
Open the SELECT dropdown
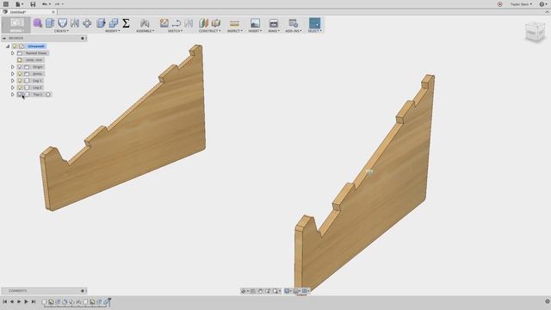click(x=314, y=31)
